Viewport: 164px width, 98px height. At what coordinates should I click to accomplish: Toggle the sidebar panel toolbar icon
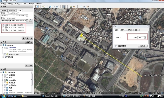point(37,6)
